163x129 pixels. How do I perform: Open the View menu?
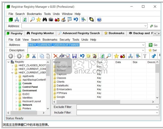tap(25, 40)
